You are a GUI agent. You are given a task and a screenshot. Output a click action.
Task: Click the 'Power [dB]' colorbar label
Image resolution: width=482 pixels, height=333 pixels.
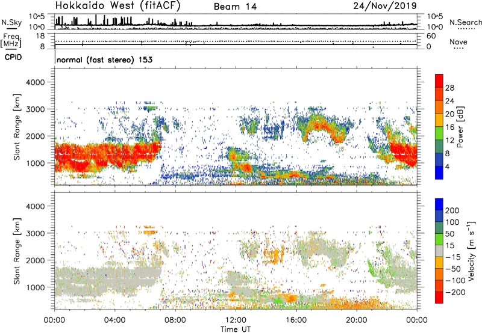click(460, 127)
